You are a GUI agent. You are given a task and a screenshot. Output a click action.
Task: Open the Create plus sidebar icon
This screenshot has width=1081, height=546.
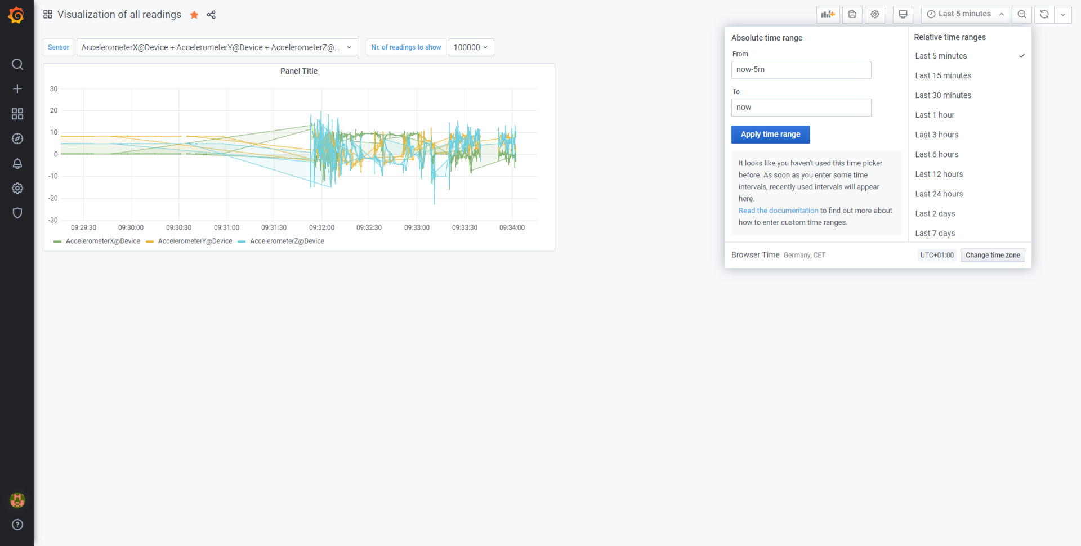coord(17,89)
